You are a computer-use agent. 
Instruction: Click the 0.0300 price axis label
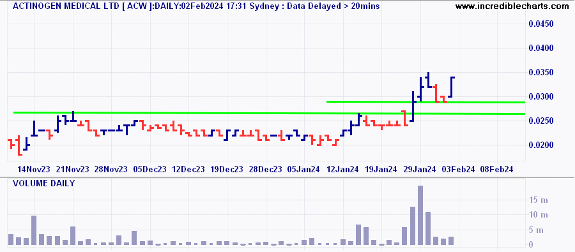(x=541, y=97)
